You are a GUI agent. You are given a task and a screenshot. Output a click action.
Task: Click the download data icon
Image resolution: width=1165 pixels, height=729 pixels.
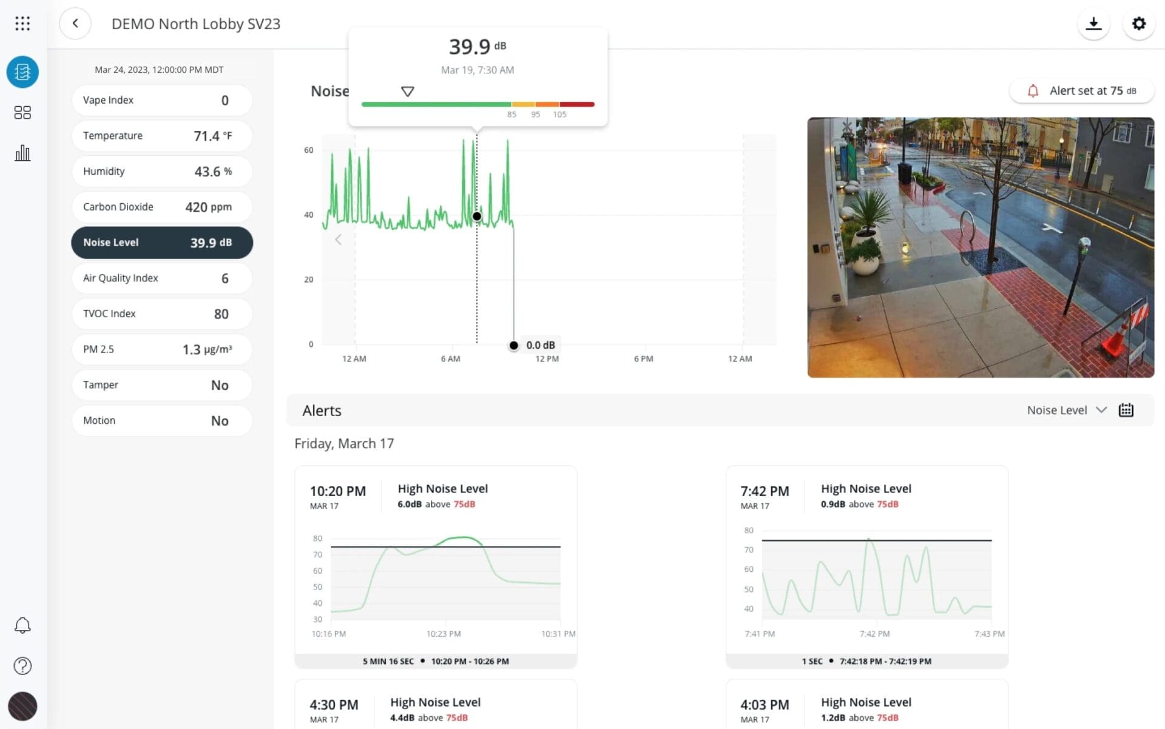(x=1093, y=23)
